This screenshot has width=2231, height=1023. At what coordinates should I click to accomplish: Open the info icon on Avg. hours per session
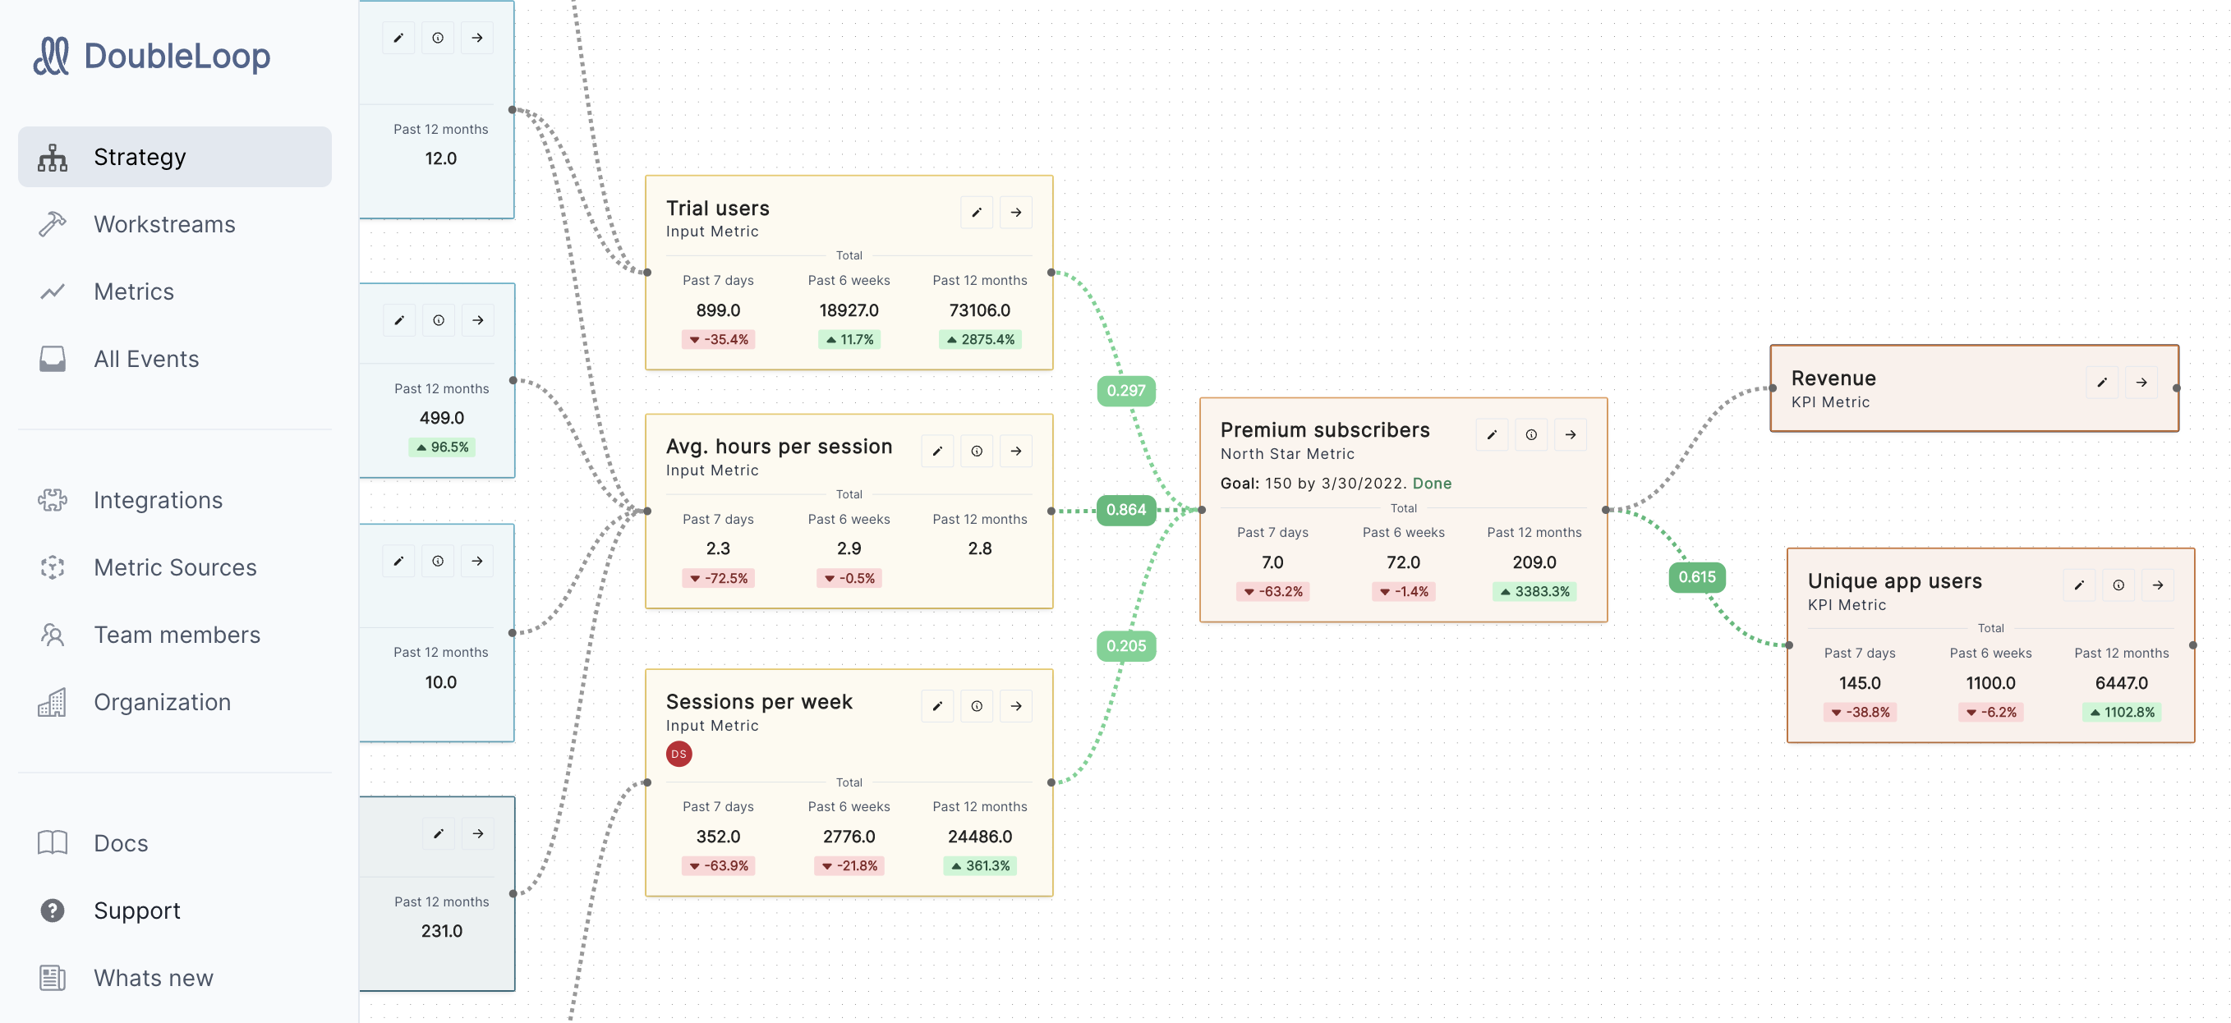pyautogui.click(x=977, y=450)
